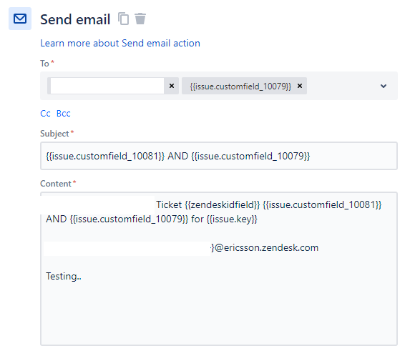Click the envelope Send email icon

pos(20,19)
